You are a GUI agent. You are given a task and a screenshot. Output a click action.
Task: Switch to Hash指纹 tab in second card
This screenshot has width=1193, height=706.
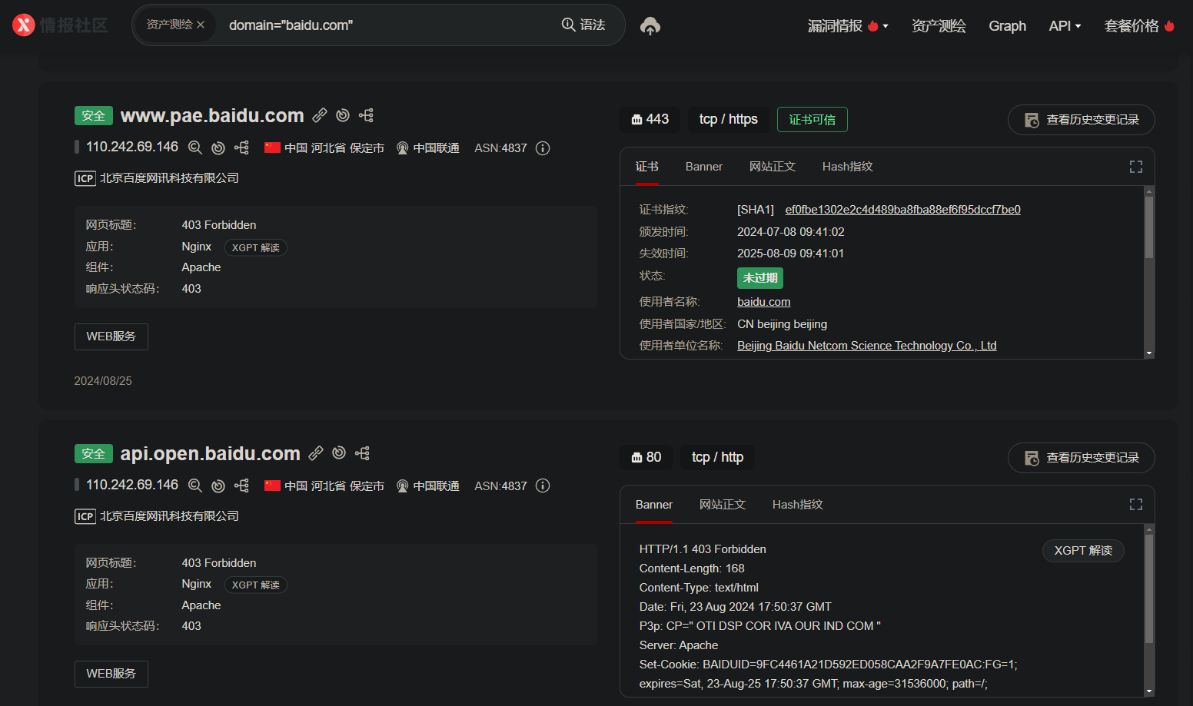[x=797, y=505]
